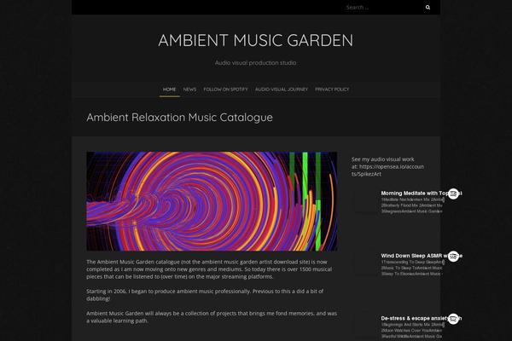Click paragraph about 'fond memories'
This screenshot has height=341, width=512.
tap(212, 317)
